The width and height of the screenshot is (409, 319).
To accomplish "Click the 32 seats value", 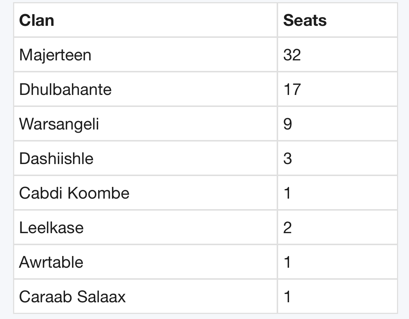I will click(x=292, y=55).
